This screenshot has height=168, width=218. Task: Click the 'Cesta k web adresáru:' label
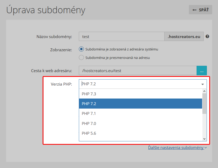(51, 71)
